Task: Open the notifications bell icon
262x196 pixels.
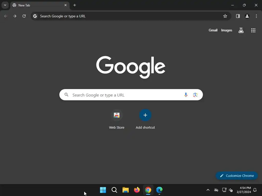Action: click(x=255, y=190)
